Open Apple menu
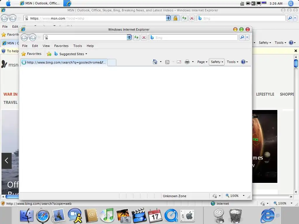Viewport: 299px width, 224px height. point(8,3)
